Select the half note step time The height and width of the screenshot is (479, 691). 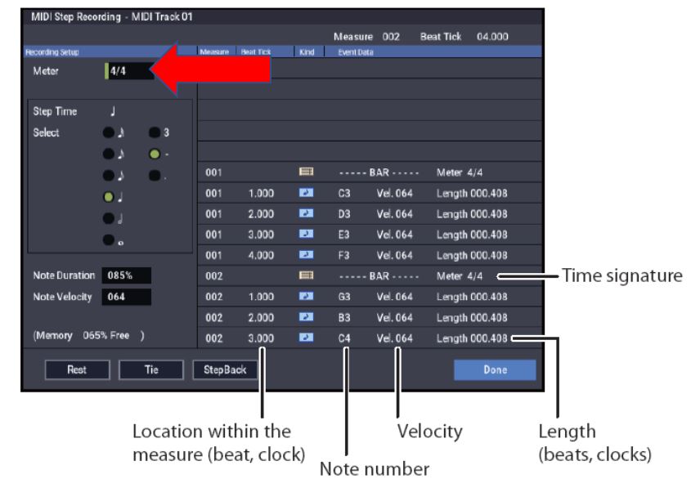tap(109, 218)
